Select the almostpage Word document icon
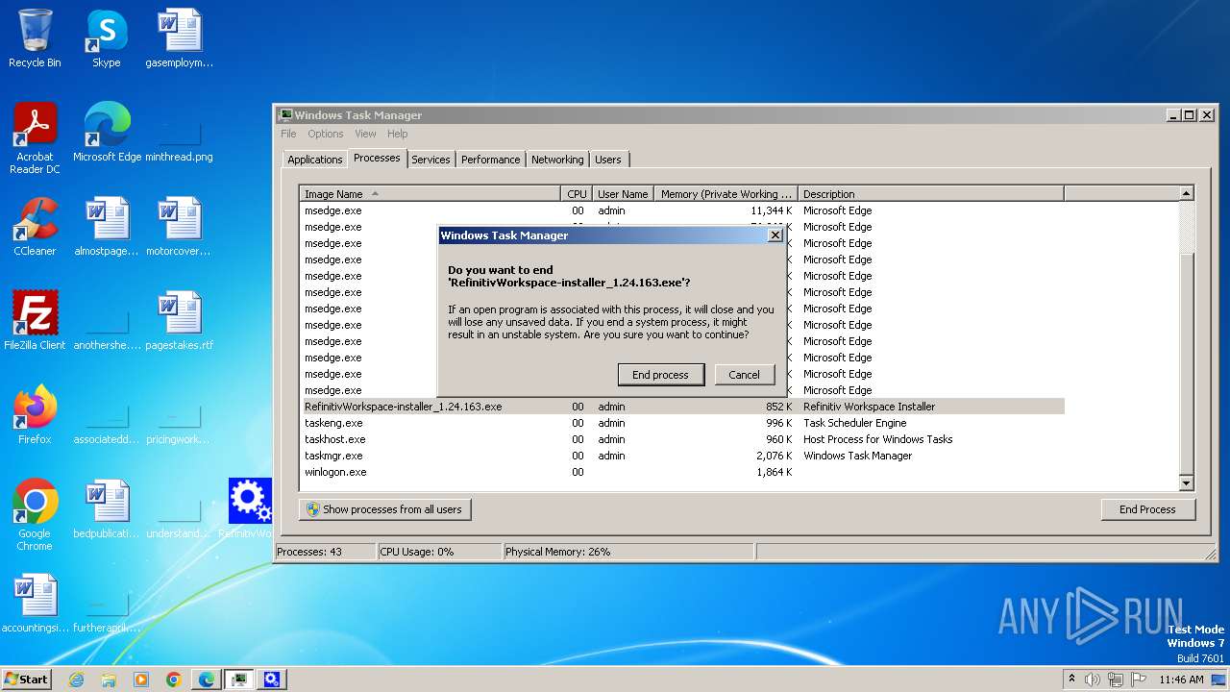This screenshot has height=692, width=1230. [106, 226]
